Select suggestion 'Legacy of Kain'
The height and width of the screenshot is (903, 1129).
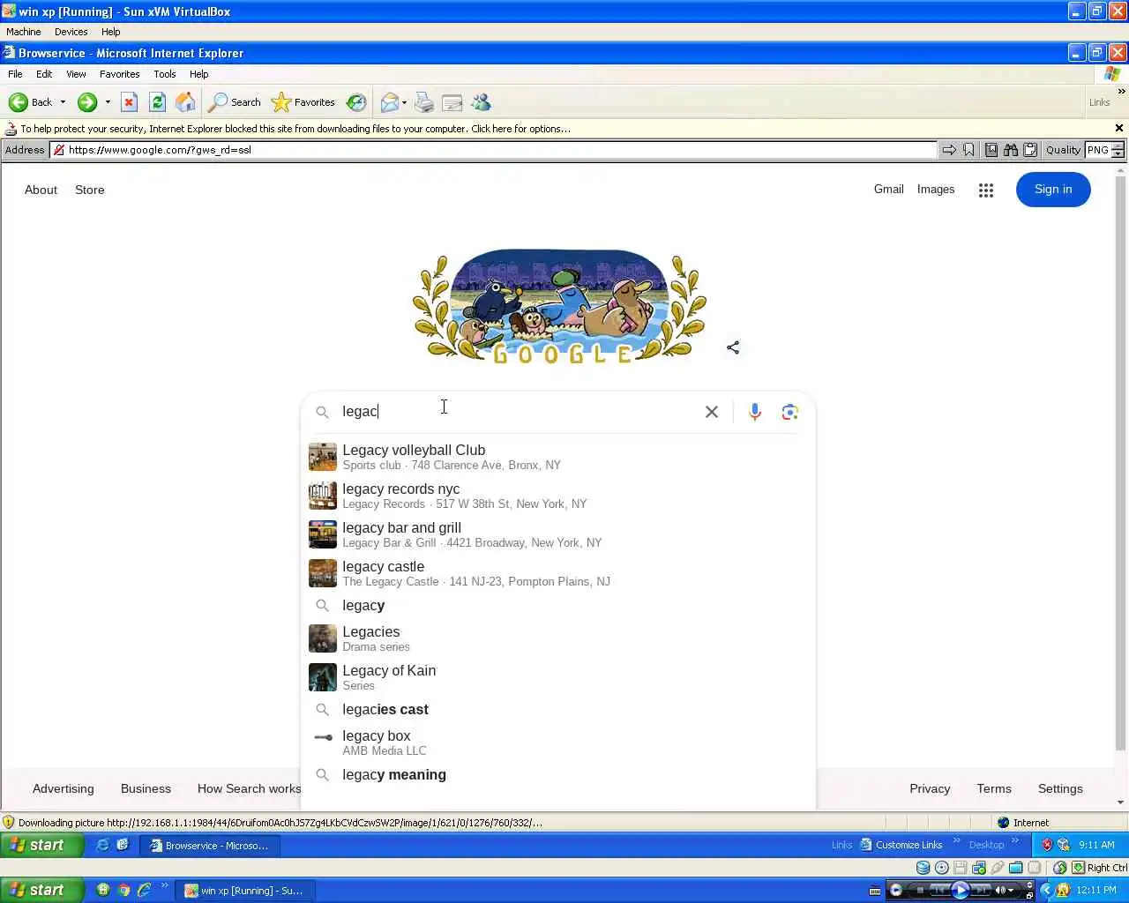click(x=558, y=677)
